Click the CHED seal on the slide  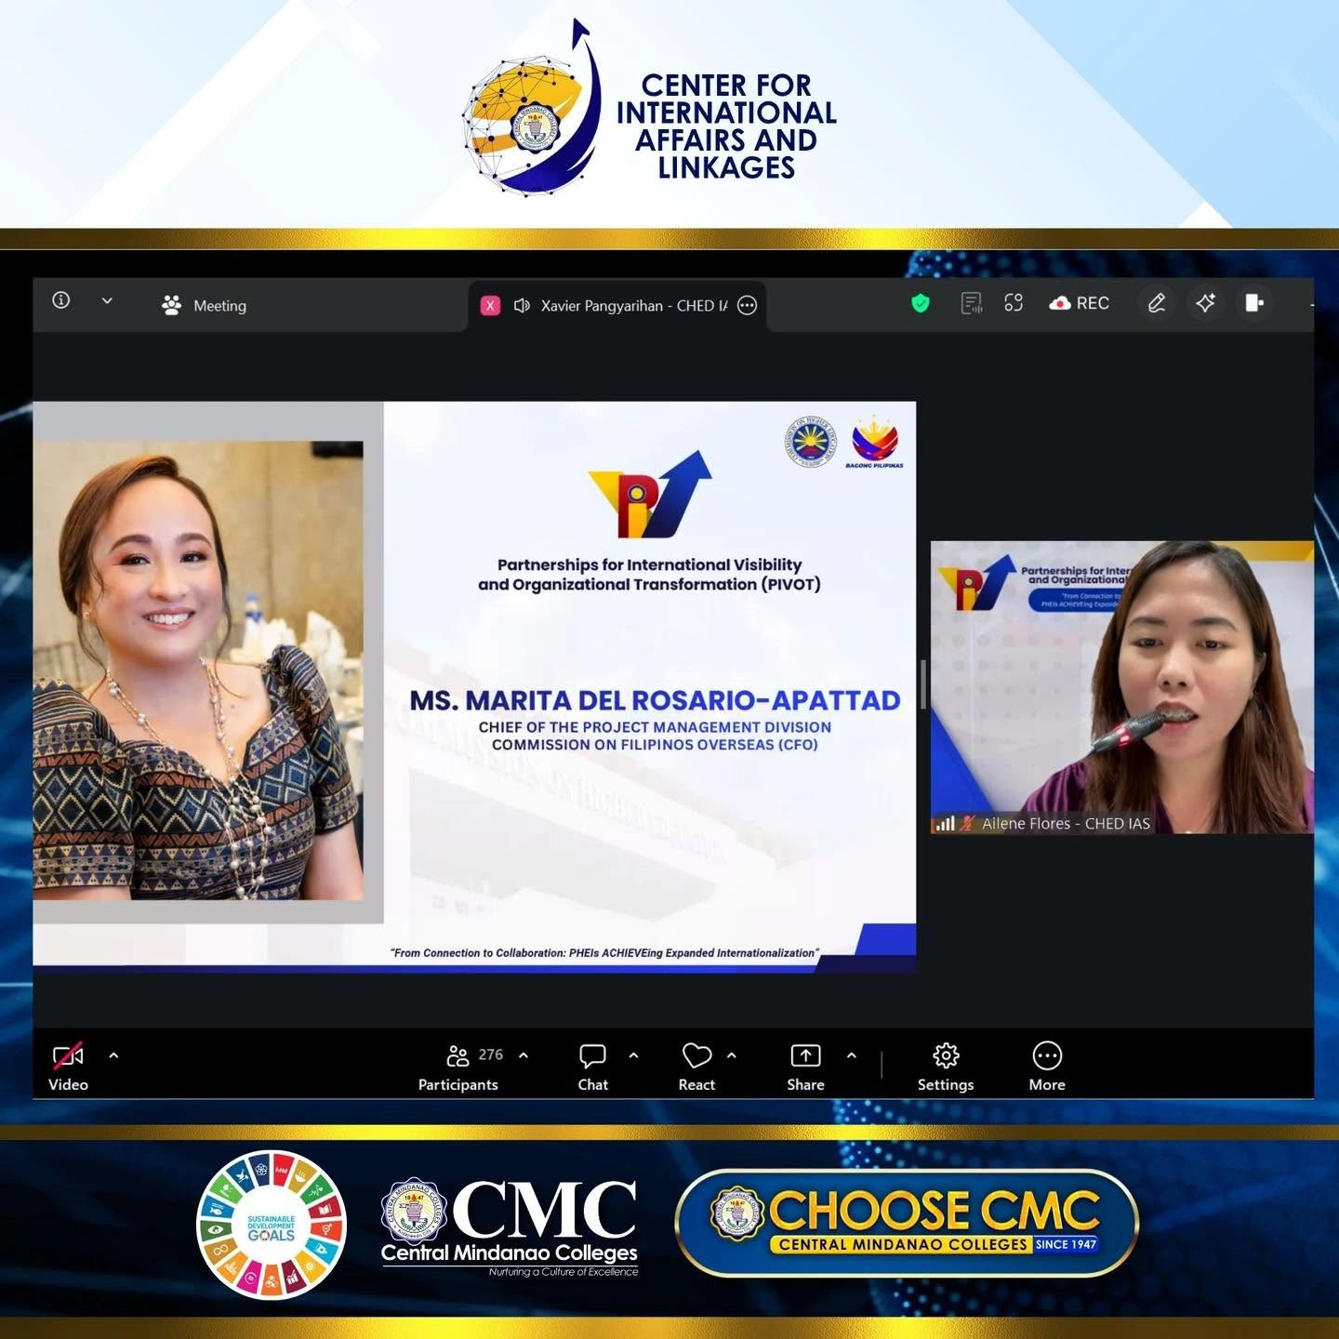pyautogui.click(x=811, y=441)
